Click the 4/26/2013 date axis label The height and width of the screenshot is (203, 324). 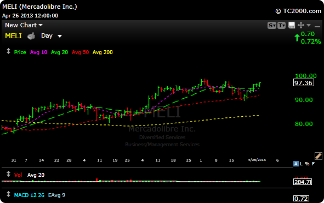click(x=257, y=160)
